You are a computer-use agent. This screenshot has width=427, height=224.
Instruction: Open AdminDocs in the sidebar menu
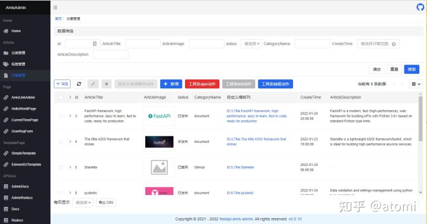point(20,187)
